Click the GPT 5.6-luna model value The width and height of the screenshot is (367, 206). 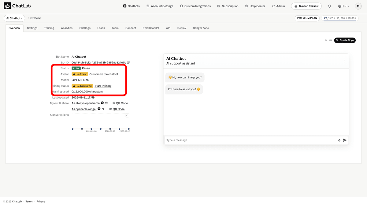point(80,80)
